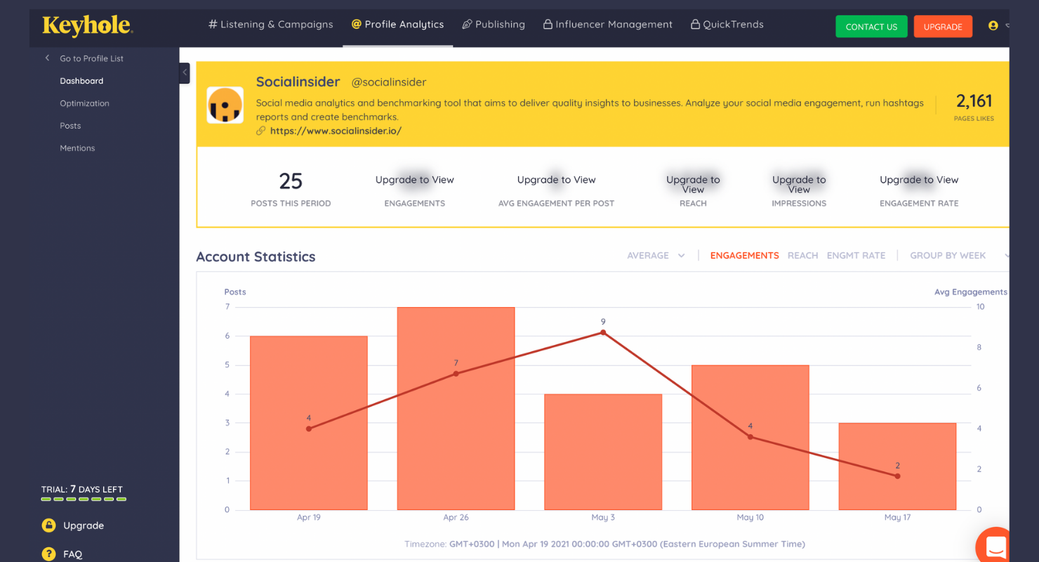Click Upgrade to View above ENGAGEMENT RATE
This screenshot has width=1039, height=562.
point(919,180)
